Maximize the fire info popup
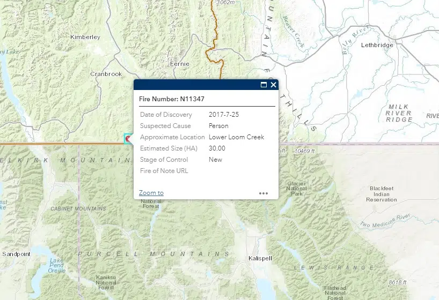Screen dimensions: 439x300 tap(264, 85)
